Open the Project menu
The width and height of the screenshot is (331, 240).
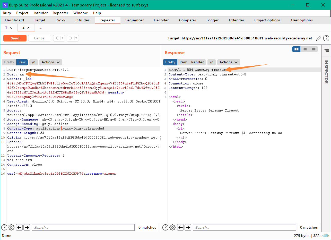tap(22, 13)
